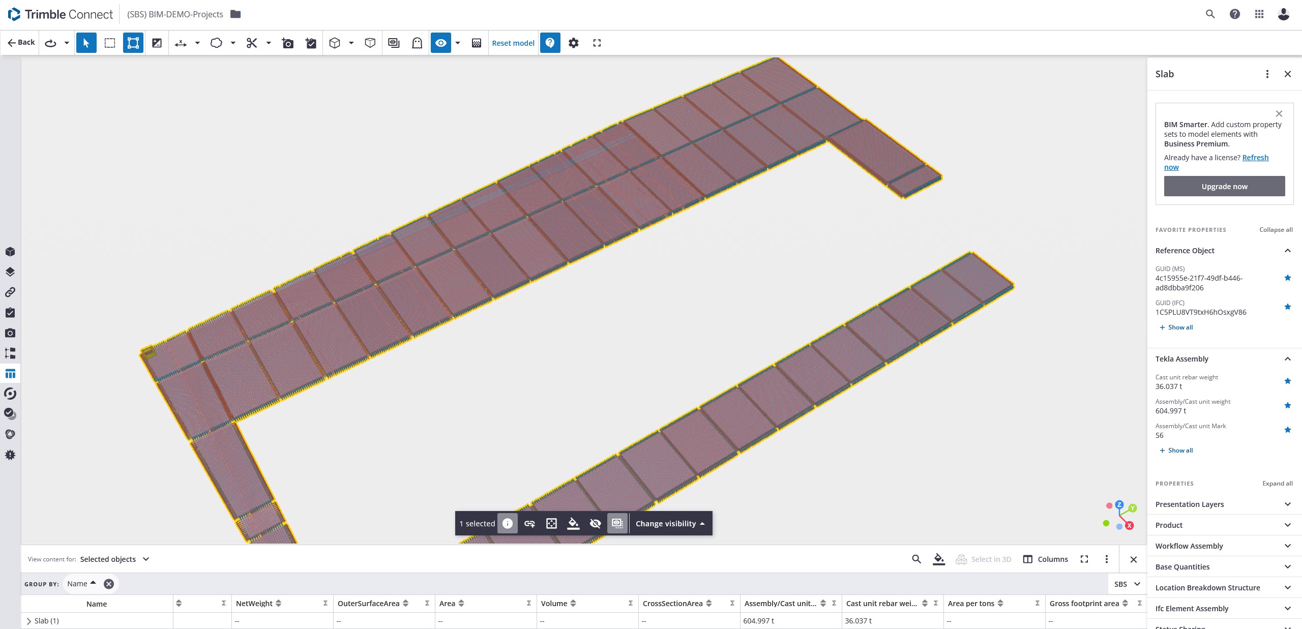Select the arrow selection tool
This screenshot has height=629, width=1302.
click(86, 43)
